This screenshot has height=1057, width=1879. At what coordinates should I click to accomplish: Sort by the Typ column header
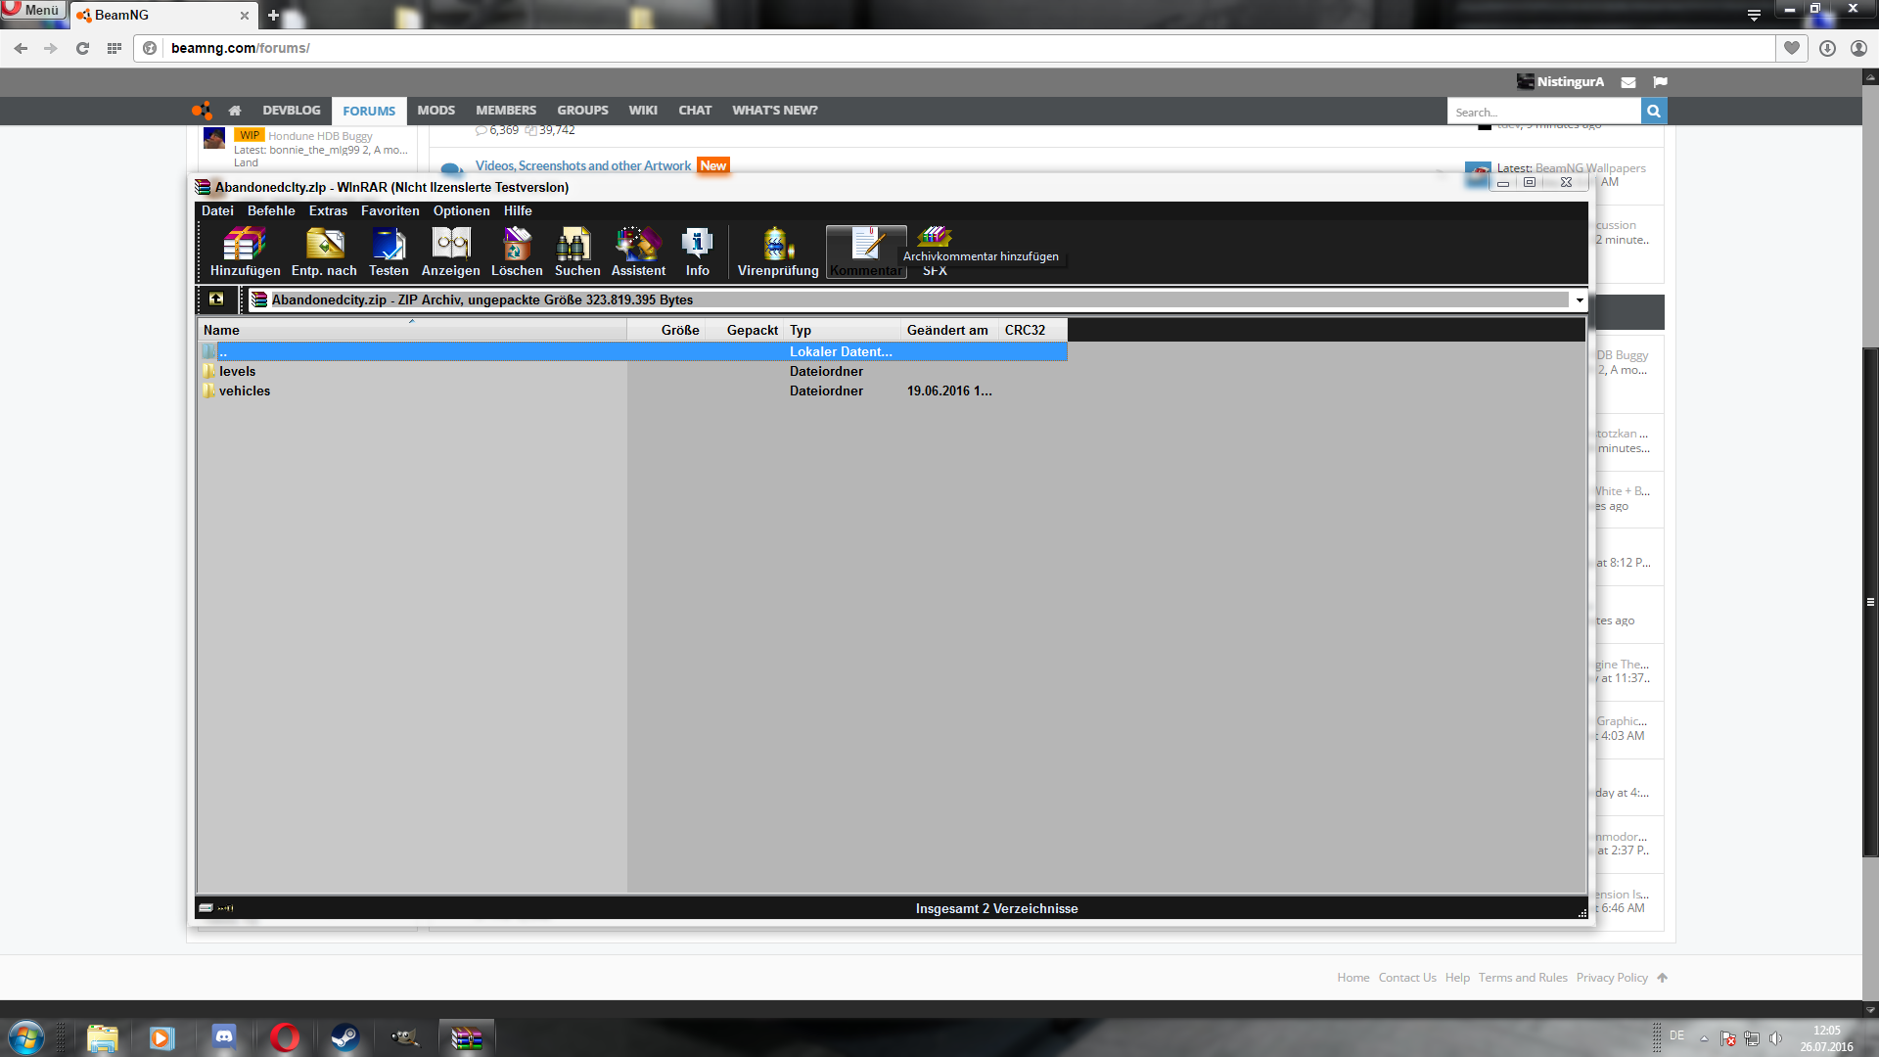[842, 330]
